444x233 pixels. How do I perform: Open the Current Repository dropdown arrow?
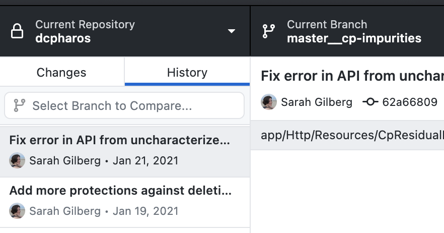(232, 31)
